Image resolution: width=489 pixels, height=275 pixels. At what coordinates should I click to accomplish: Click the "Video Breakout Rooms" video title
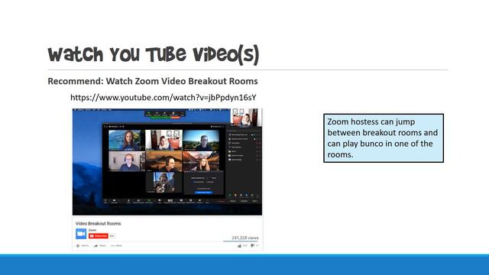pos(98,224)
